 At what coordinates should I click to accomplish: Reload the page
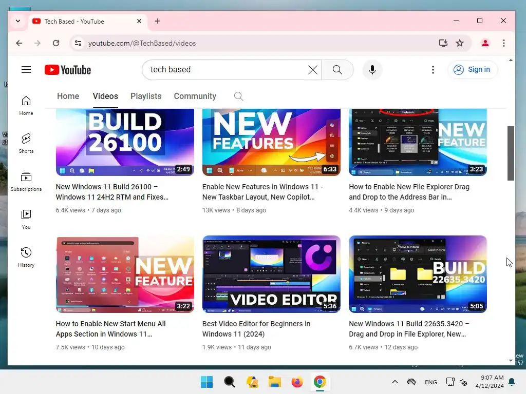[56, 43]
